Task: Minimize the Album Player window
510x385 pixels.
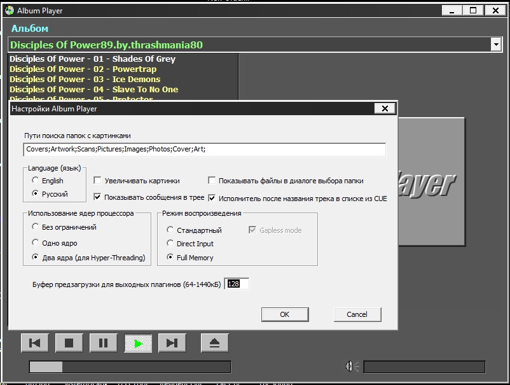Action: click(451, 10)
